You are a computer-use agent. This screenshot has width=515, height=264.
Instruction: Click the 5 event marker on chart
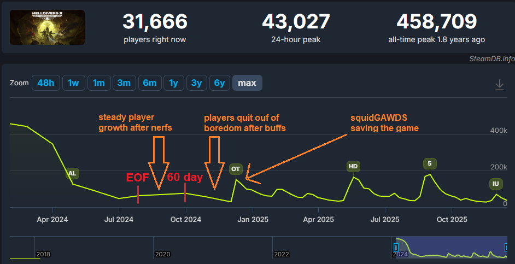(430, 164)
